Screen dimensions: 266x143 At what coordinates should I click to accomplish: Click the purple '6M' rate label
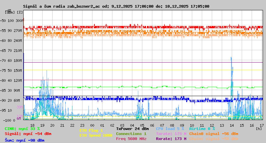19,118
